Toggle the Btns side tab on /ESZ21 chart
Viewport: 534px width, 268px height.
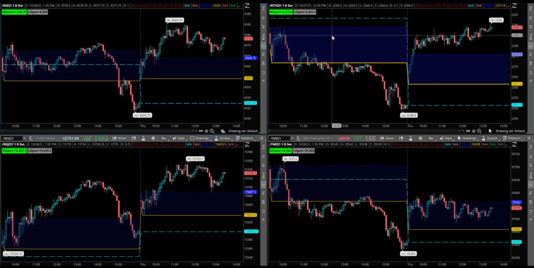263,36
